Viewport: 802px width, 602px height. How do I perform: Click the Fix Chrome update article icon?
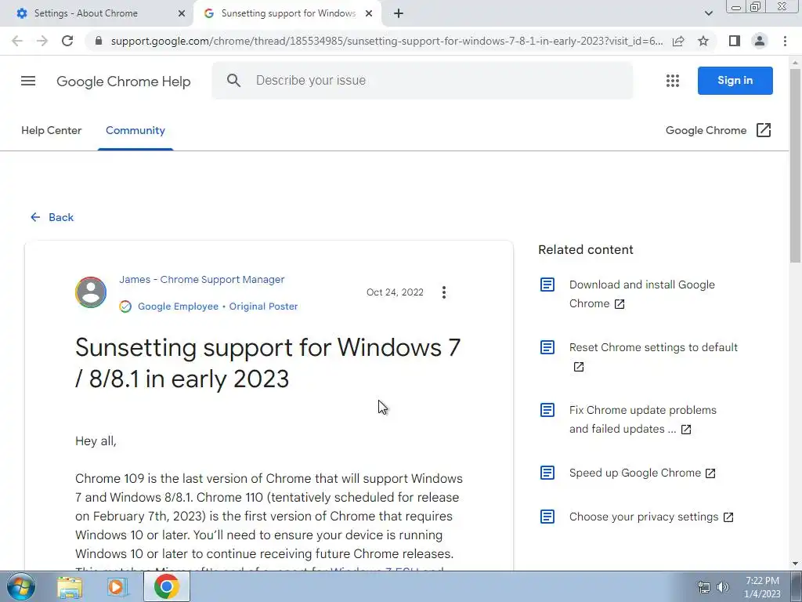pos(547,410)
